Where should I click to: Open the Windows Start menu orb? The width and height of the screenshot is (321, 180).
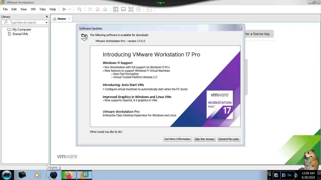7,175
